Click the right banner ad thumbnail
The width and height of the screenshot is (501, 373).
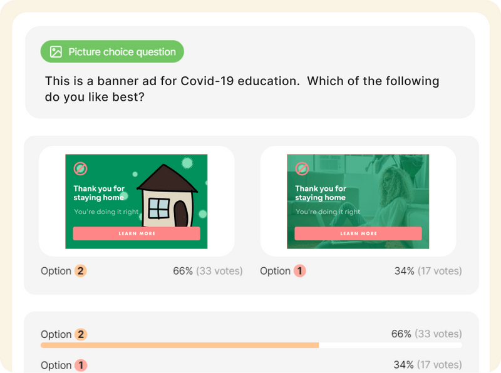pos(357,200)
